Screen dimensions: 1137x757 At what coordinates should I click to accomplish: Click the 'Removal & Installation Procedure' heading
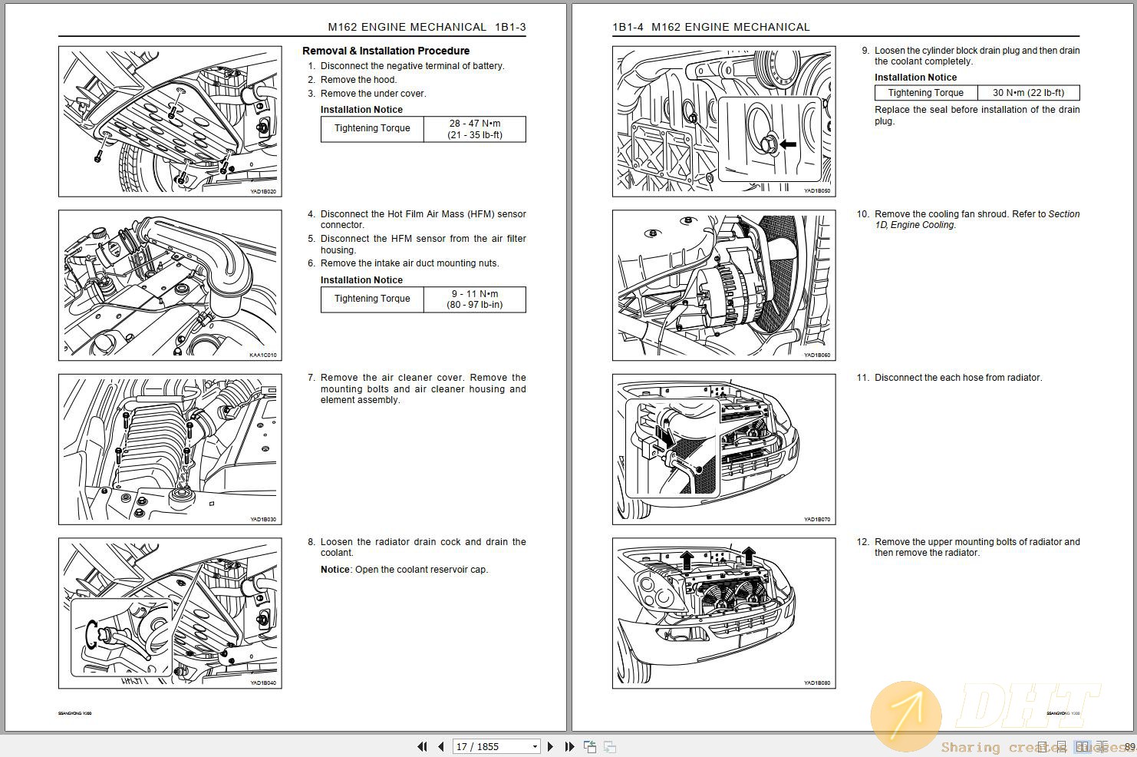point(386,51)
